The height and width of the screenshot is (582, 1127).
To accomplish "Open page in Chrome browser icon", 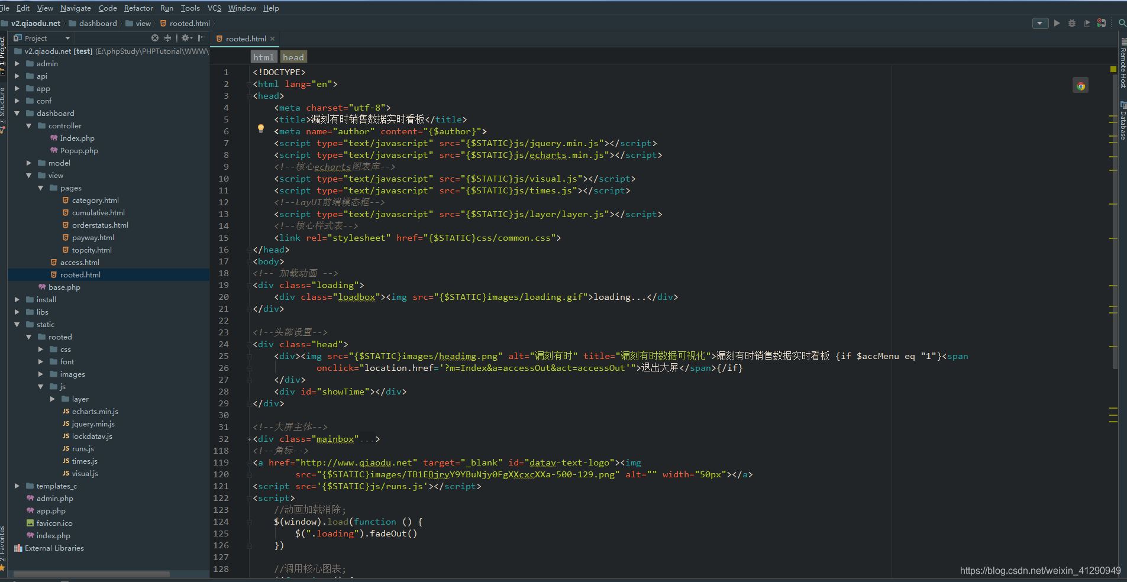I will coord(1080,86).
